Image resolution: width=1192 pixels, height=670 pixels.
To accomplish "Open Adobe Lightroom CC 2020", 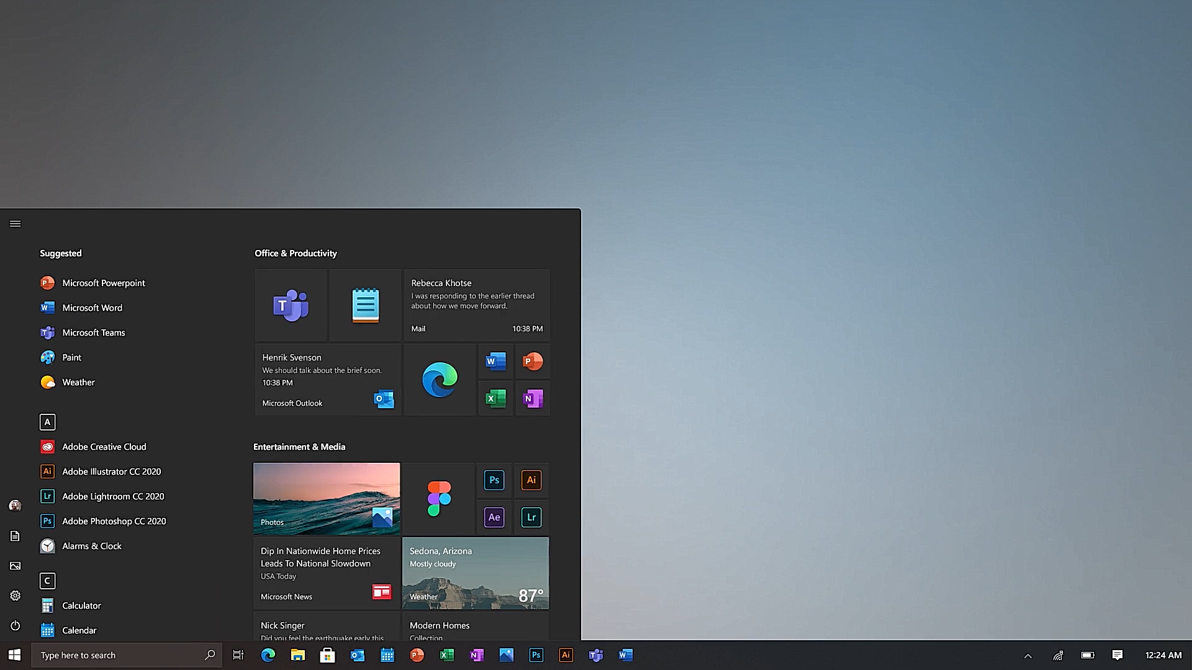I will coord(113,496).
